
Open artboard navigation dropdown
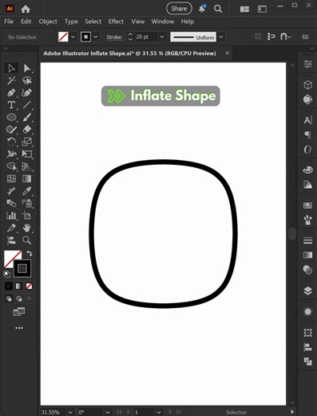[159, 412]
